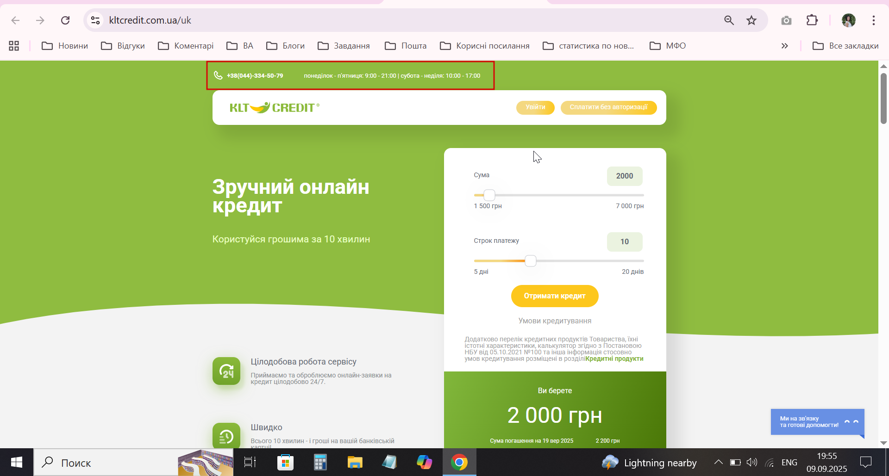Open the Кредитні продукти link
889x476 pixels.
tap(614, 359)
